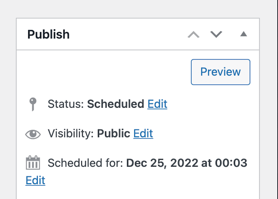Image resolution: width=278 pixels, height=199 pixels.
Task: Click the "Scheduled for:" label text
Action: 85,163
